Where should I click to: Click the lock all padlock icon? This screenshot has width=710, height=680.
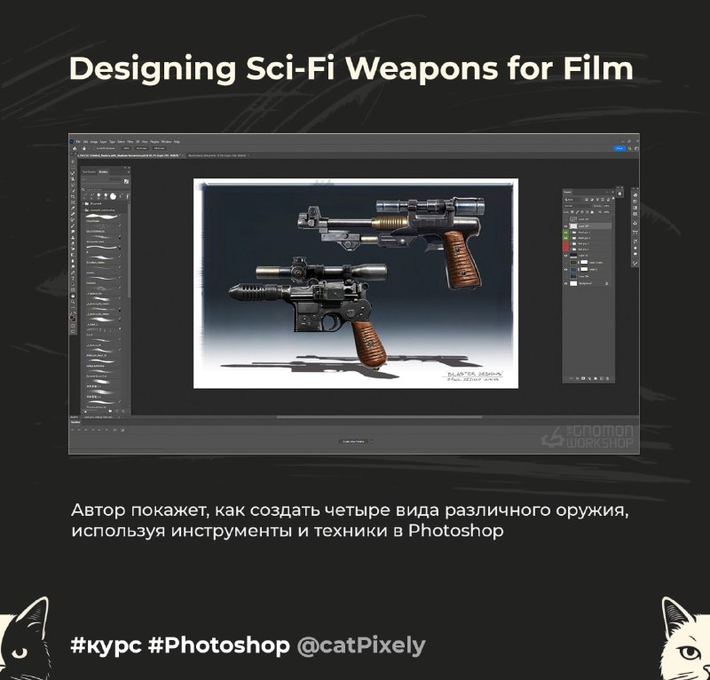[592, 212]
